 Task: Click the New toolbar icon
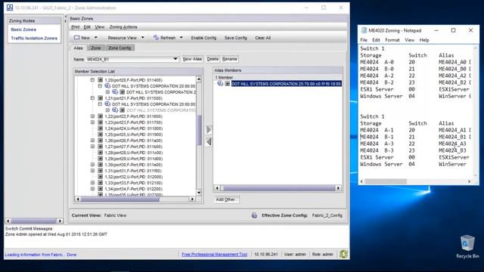tap(76, 38)
